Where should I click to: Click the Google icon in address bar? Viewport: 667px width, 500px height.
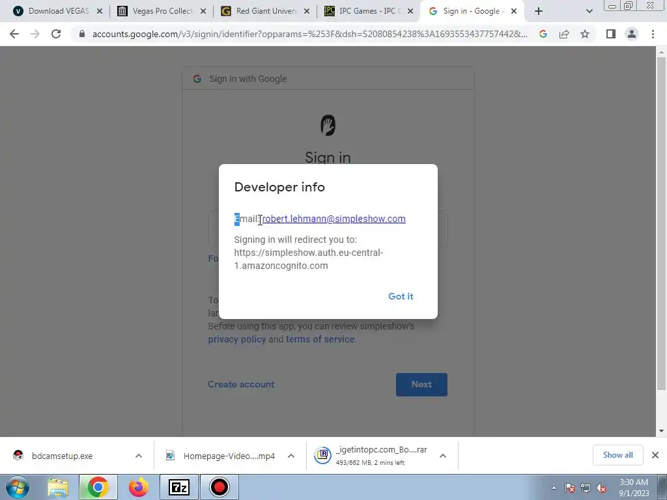(543, 34)
